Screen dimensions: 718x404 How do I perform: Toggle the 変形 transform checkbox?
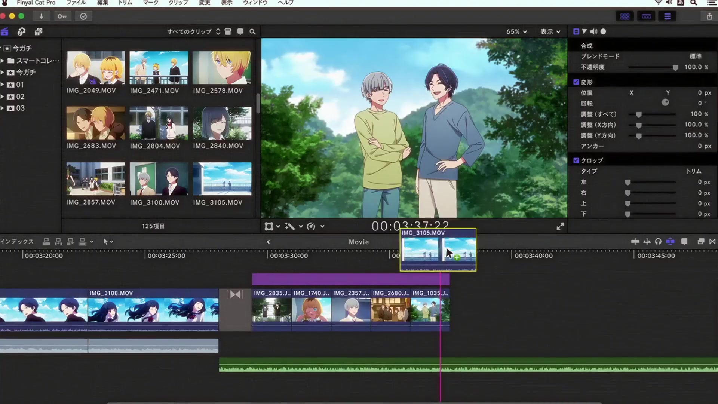576,82
